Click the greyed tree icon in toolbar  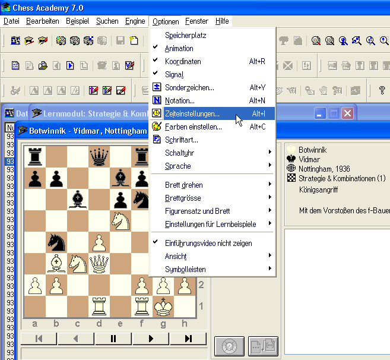[284, 40]
